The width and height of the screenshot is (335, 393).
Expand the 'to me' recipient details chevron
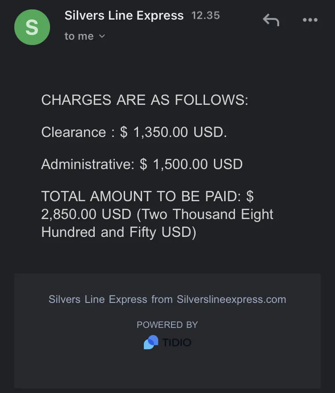point(102,36)
